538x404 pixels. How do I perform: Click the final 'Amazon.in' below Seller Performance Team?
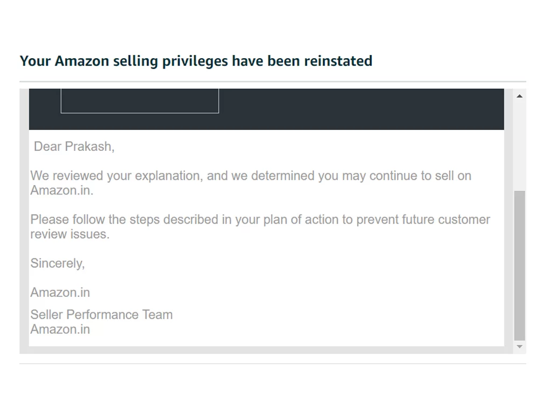click(x=60, y=330)
